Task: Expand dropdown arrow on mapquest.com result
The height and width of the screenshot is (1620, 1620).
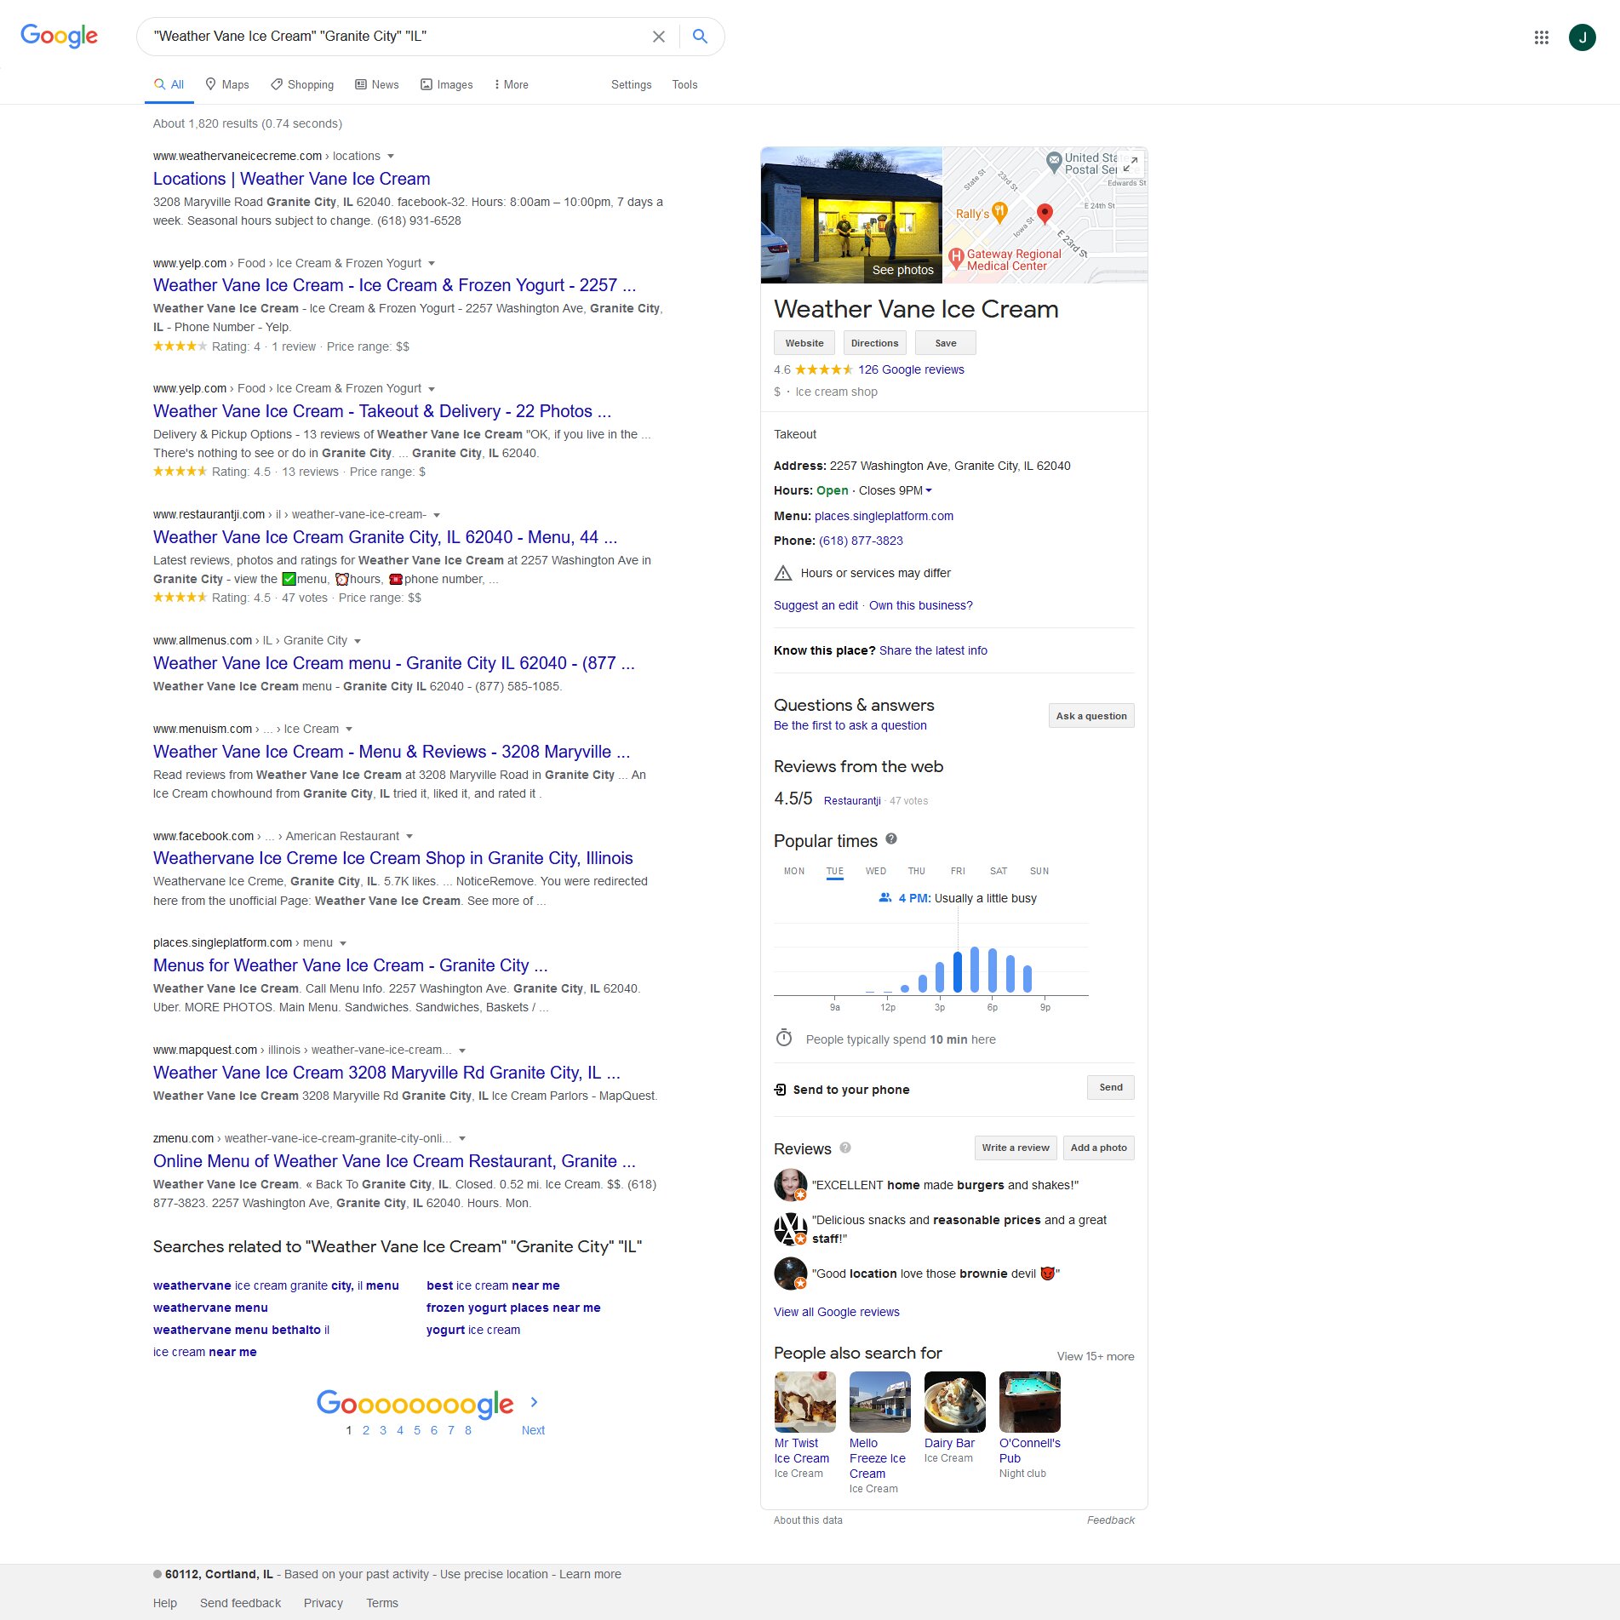Action: click(462, 1050)
